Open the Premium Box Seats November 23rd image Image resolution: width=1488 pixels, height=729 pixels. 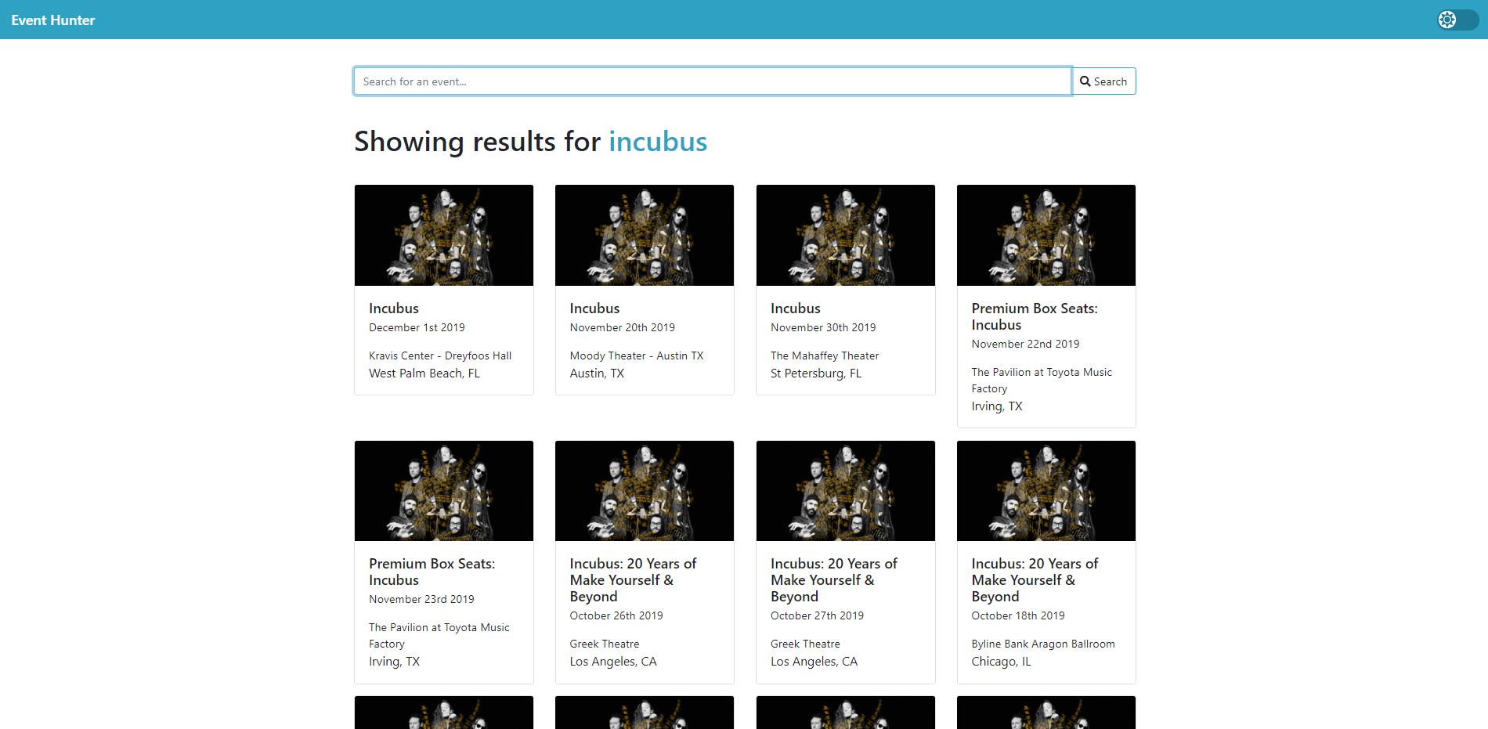pyautogui.click(x=444, y=491)
